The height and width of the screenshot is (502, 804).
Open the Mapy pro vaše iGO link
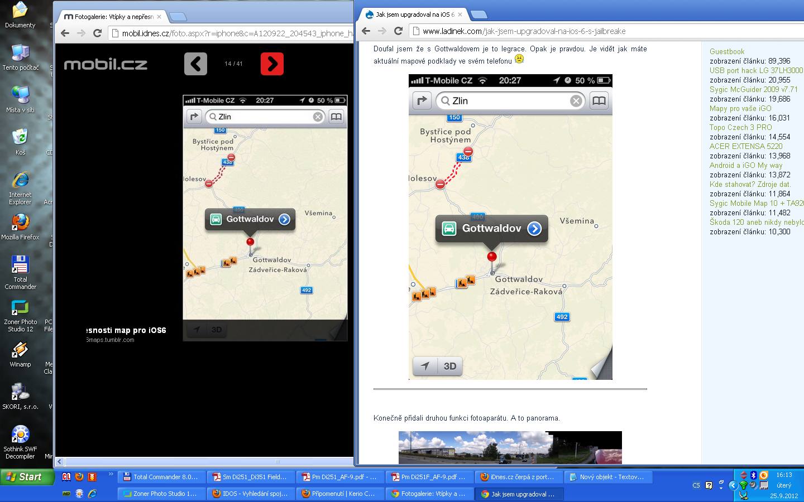click(x=740, y=108)
